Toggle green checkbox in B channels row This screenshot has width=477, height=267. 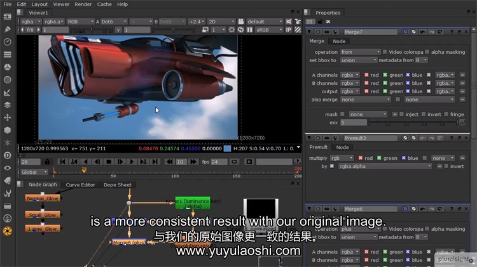pyautogui.click(x=385, y=83)
